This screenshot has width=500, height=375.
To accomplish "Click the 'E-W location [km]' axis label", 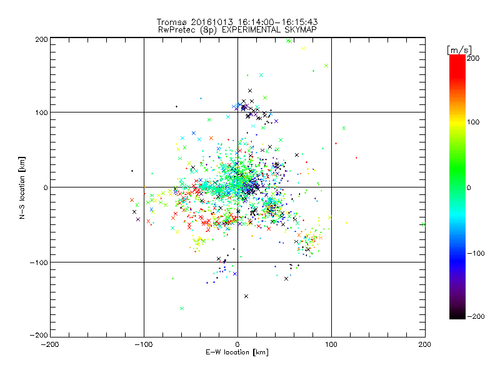I will tap(237, 352).
